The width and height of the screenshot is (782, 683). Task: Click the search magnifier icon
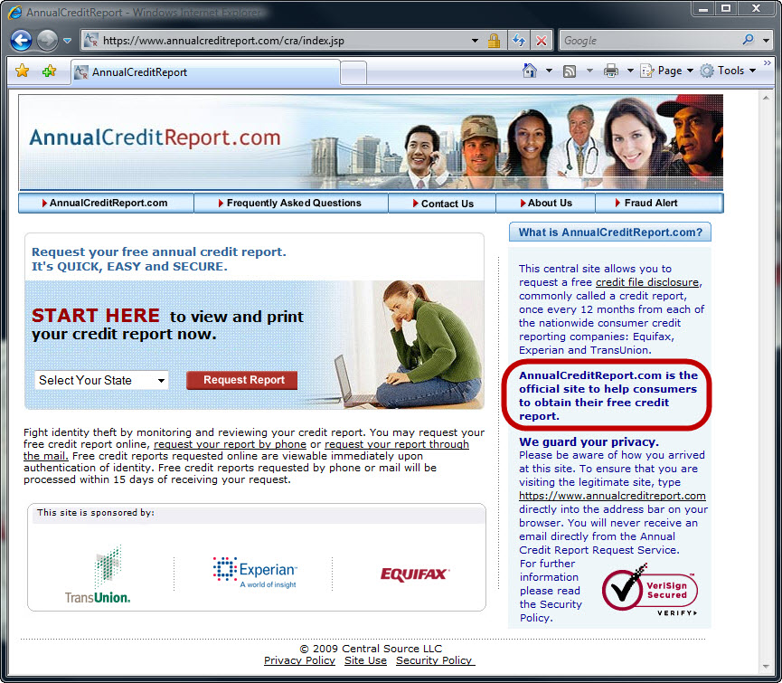(748, 40)
